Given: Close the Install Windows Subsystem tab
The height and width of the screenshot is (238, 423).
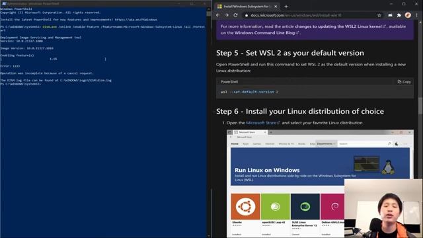Looking at the screenshot, I should 276,6.
